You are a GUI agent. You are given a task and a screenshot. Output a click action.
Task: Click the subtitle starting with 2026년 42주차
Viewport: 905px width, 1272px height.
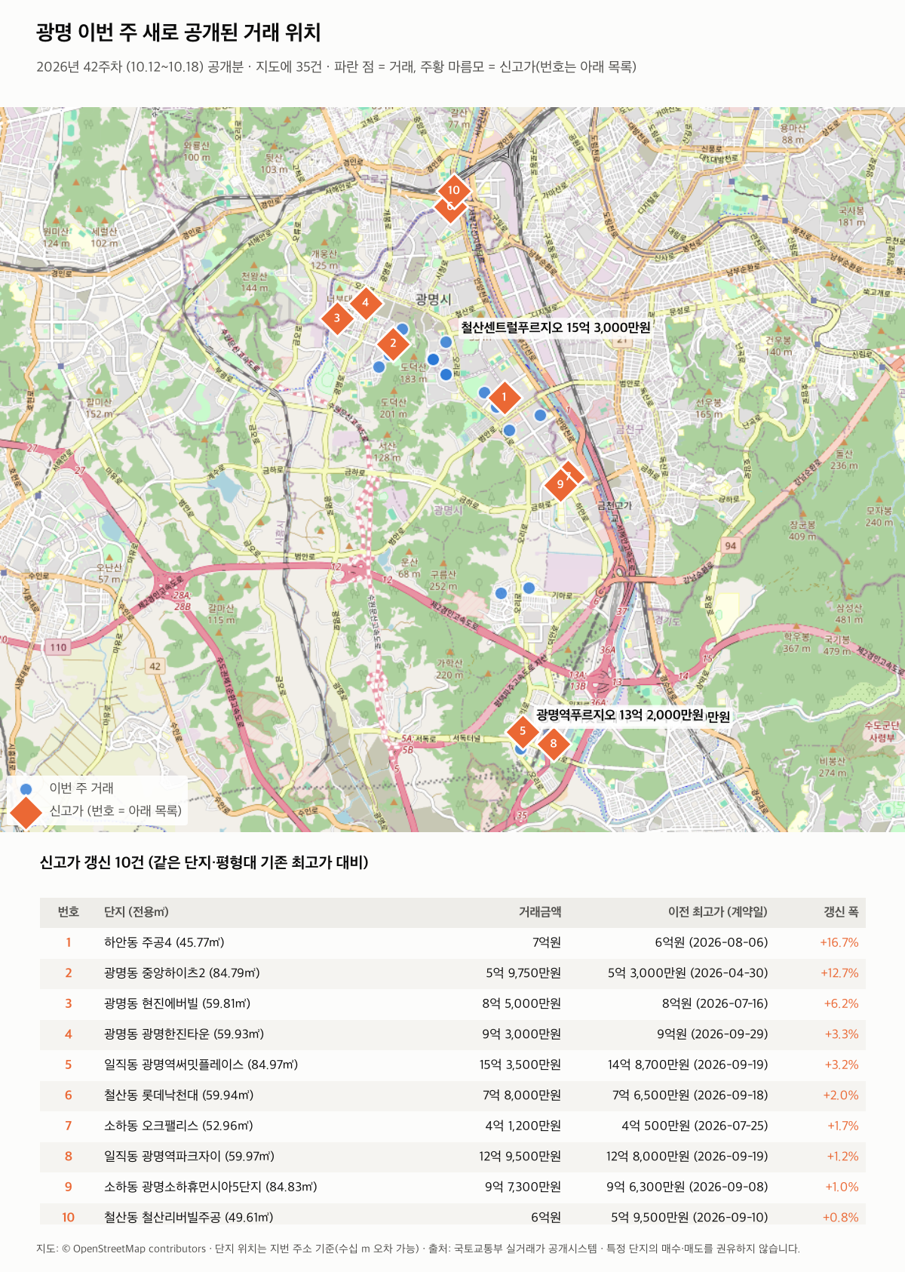pyautogui.click(x=336, y=67)
